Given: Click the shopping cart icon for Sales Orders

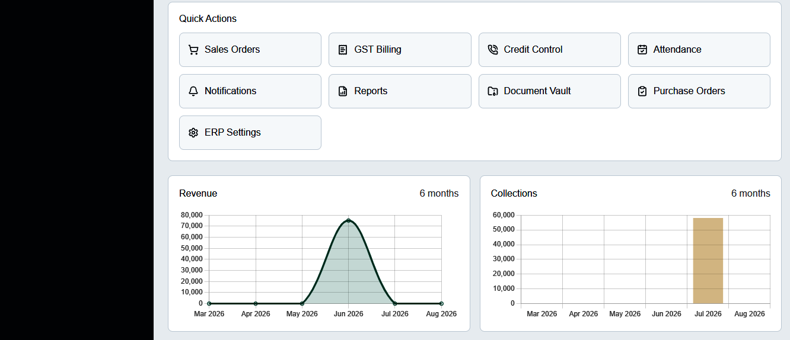Looking at the screenshot, I should (x=193, y=50).
